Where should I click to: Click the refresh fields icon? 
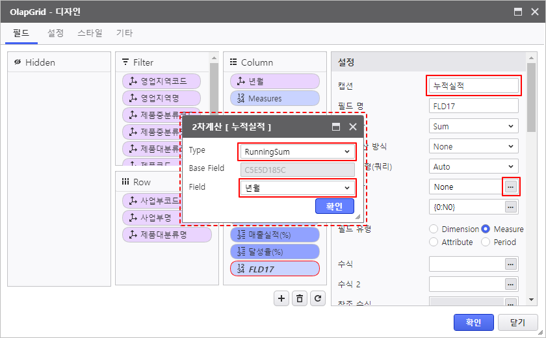[317, 298]
